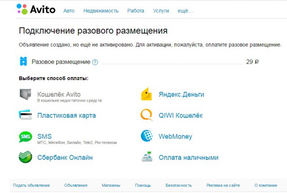The image size is (287, 193).
Task: Click the WebMoney globe icon
Action: point(147,136)
